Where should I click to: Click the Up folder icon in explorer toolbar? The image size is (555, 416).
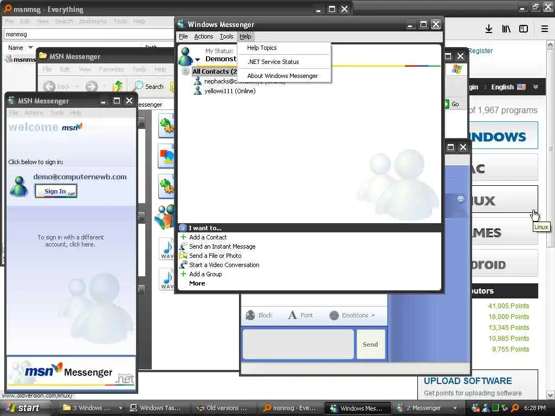click(118, 86)
